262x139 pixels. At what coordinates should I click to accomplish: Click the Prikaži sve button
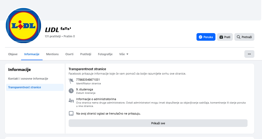click(158, 123)
